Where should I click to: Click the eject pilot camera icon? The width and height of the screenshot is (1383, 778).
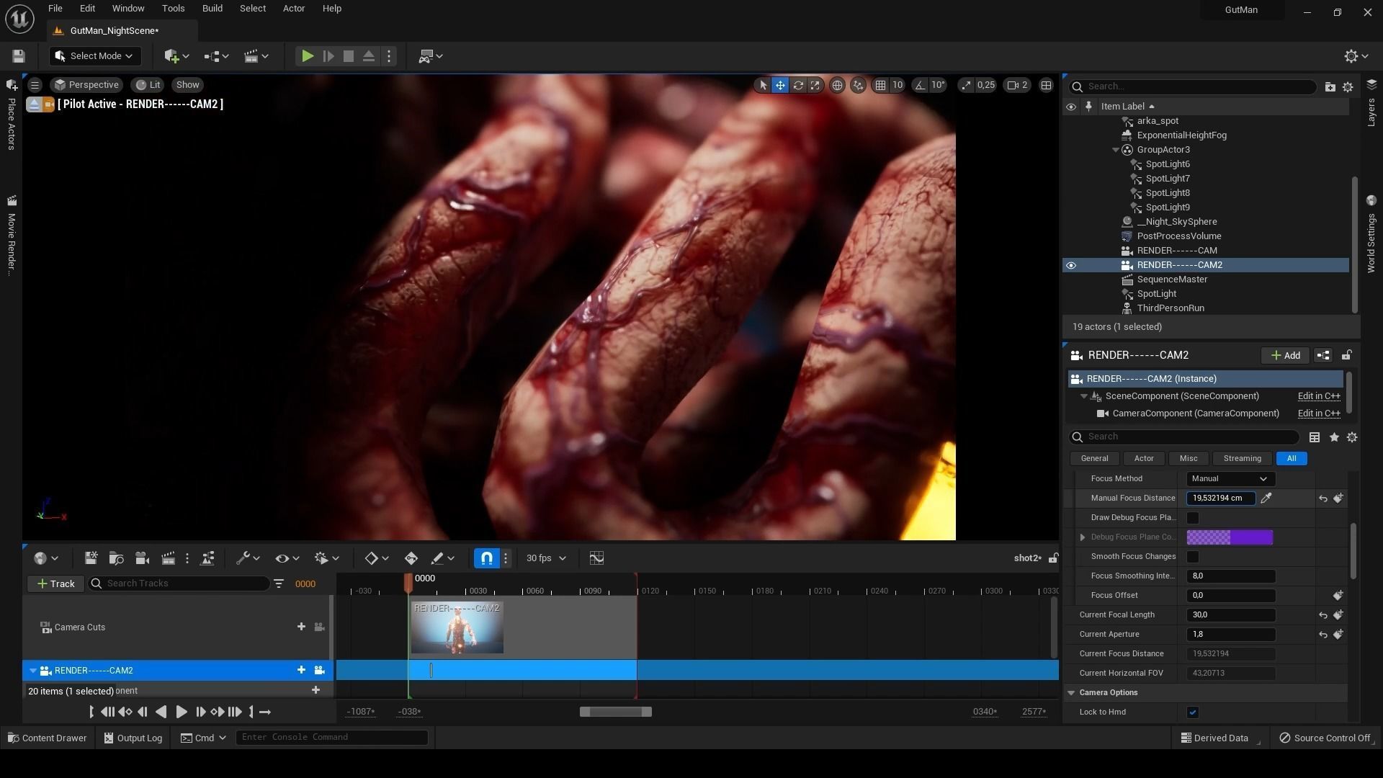pyautogui.click(x=33, y=104)
